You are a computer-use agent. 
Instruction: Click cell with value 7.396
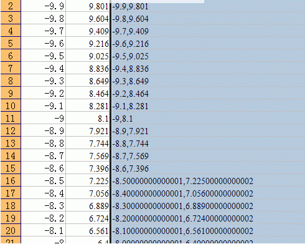click(88, 168)
